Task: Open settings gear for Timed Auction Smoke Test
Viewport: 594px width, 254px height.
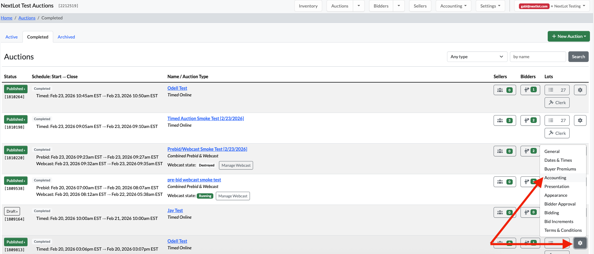Action: pyautogui.click(x=580, y=120)
